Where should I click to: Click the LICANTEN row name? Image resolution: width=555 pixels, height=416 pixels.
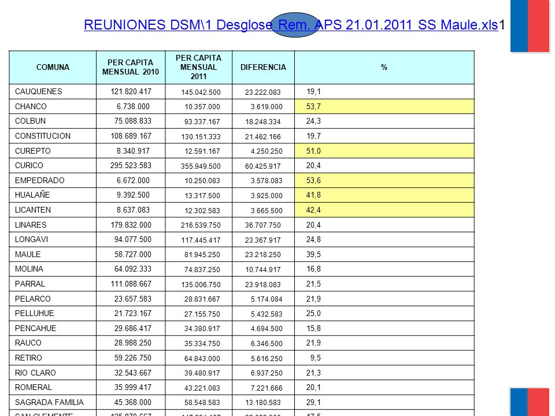pyautogui.click(x=33, y=210)
